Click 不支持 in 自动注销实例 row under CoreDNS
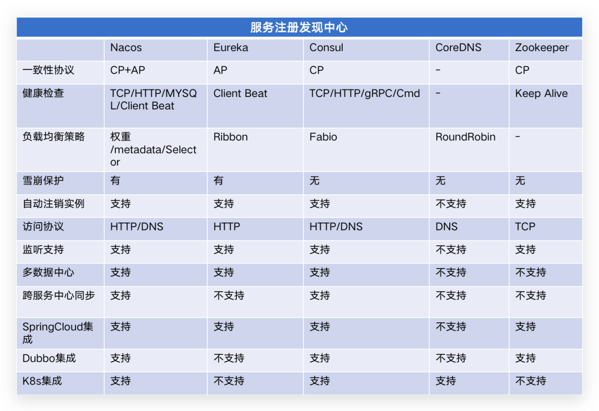 click(451, 203)
